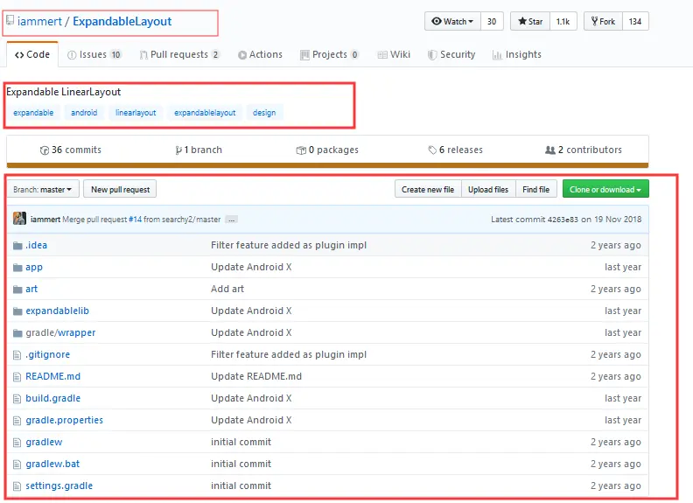Image resolution: width=693 pixels, height=503 pixels.
Task: Open the Wiki tab
Action: point(395,54)
